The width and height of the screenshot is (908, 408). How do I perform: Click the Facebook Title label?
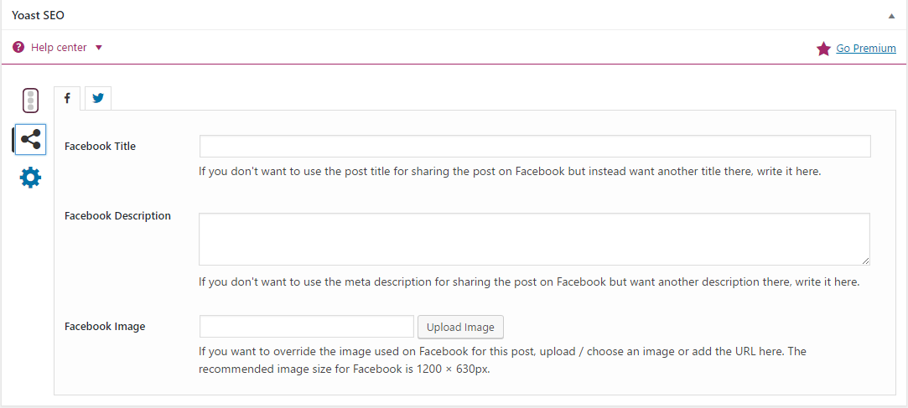pyautogui.click(x=100, y=147)
